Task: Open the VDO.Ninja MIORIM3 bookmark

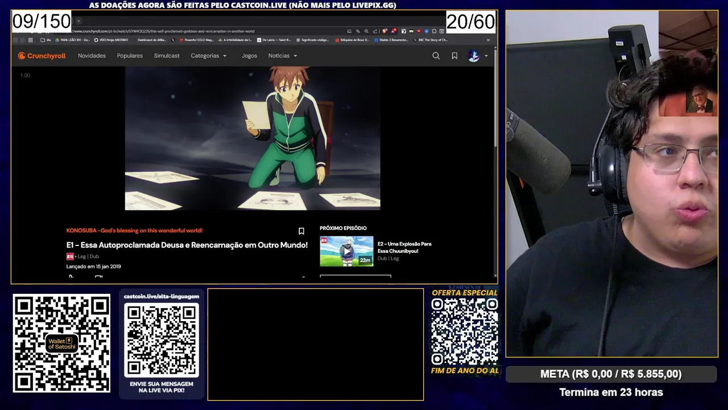Action: point(111,40)
